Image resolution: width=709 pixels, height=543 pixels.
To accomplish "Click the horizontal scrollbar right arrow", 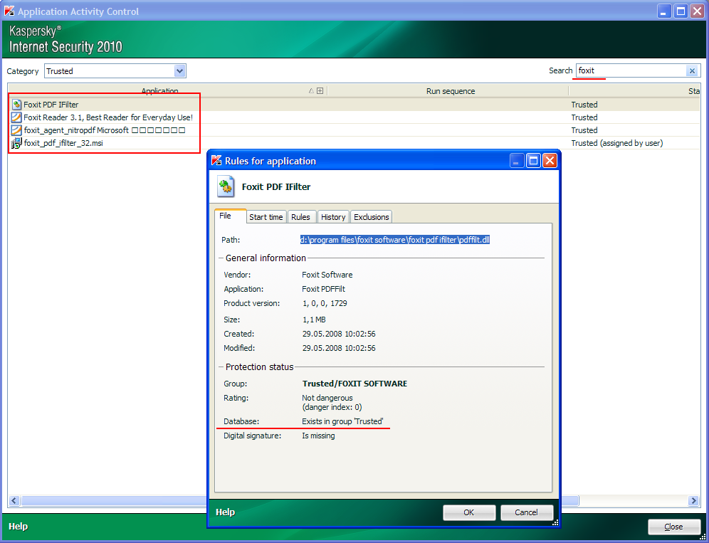I will 693,500.
